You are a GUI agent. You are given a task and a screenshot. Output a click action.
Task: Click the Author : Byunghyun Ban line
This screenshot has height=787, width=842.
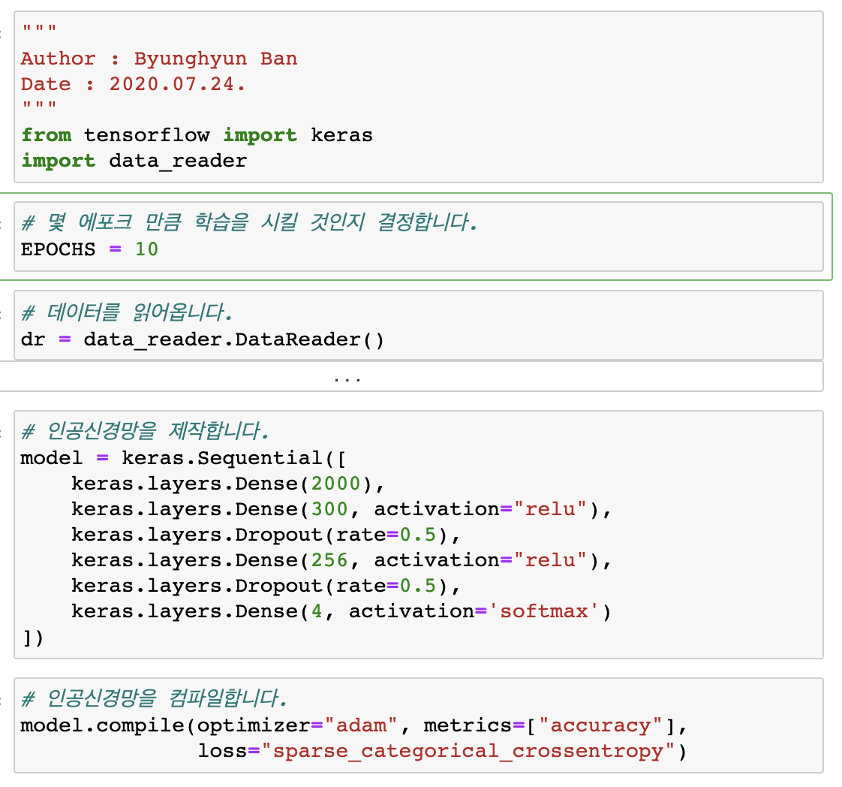[159, 59]
